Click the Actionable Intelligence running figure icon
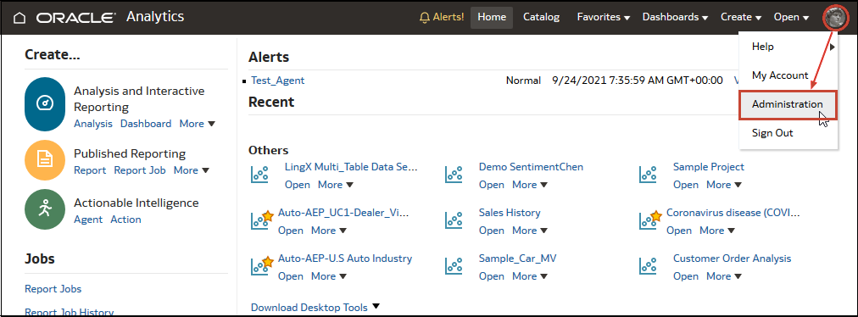The width and height of the screenshot is (858, 317). (45, 209)
